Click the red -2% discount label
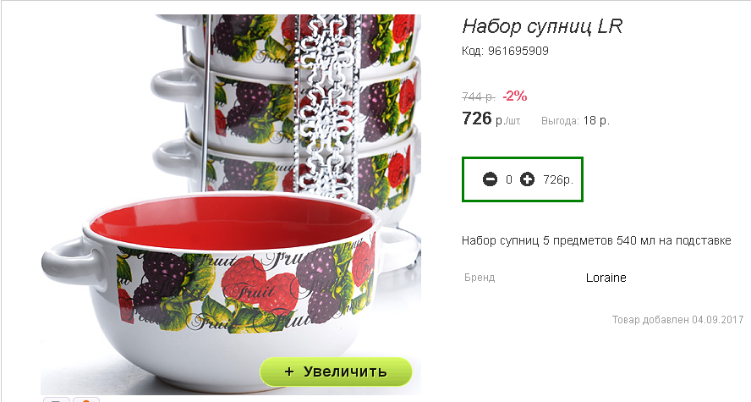751x402 pixels. coord(515,96)
